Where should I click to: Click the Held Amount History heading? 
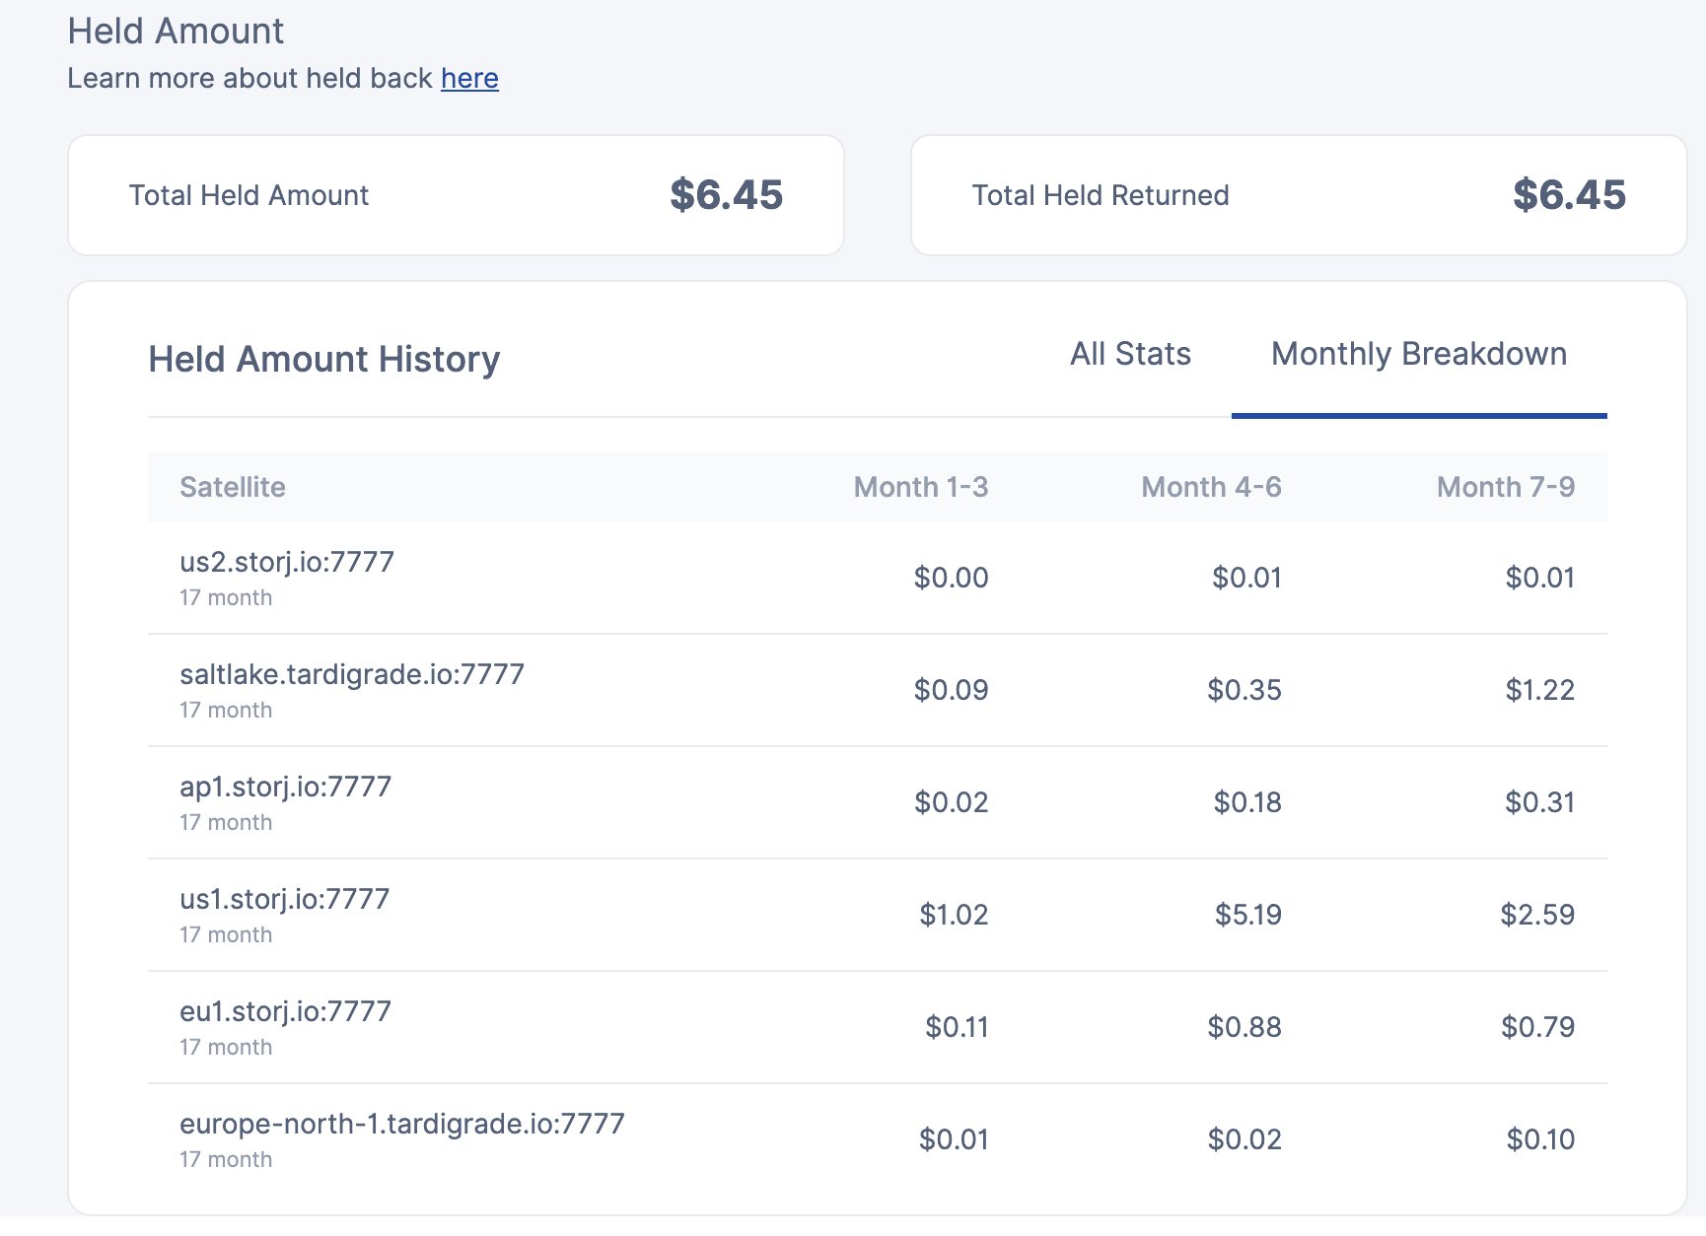tap(324, 360)
